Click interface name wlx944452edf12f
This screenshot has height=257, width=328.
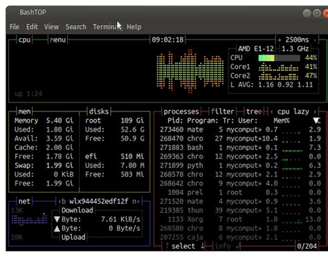[99, 202]
